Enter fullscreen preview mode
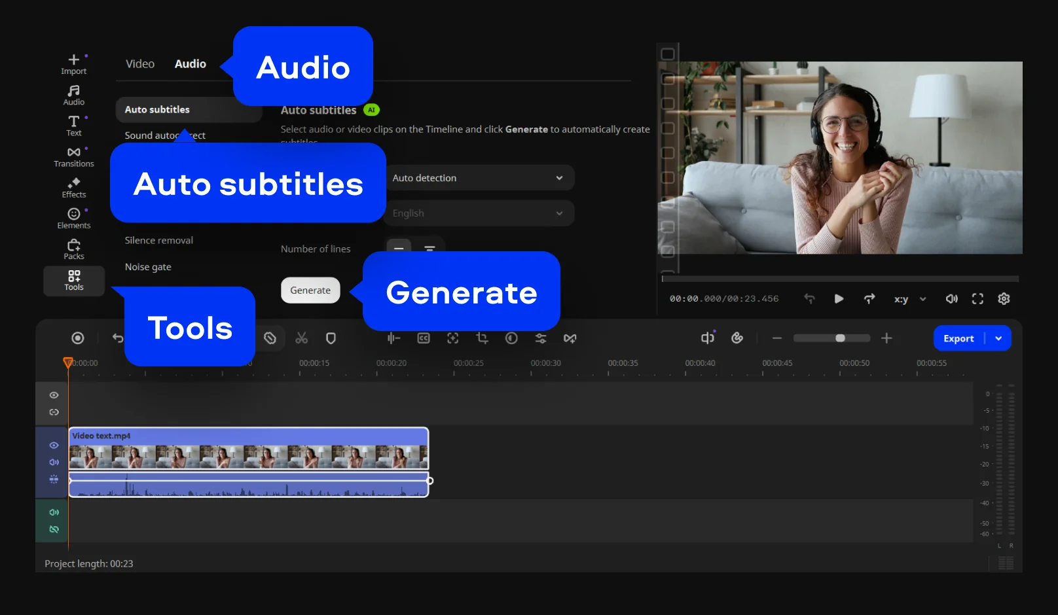This screenshot has width=1058, height=615. (x=977, y=299)
